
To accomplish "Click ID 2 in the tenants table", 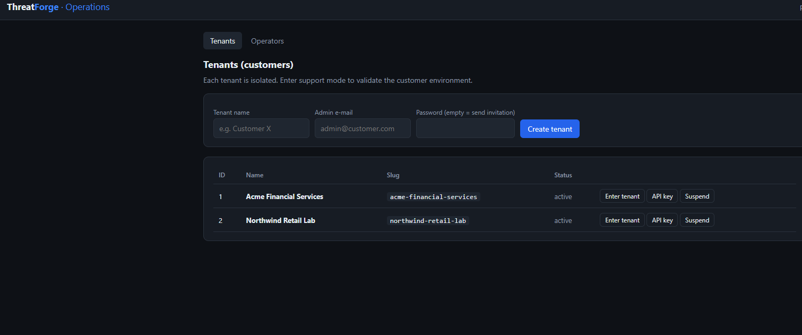I will pos(220,220).
